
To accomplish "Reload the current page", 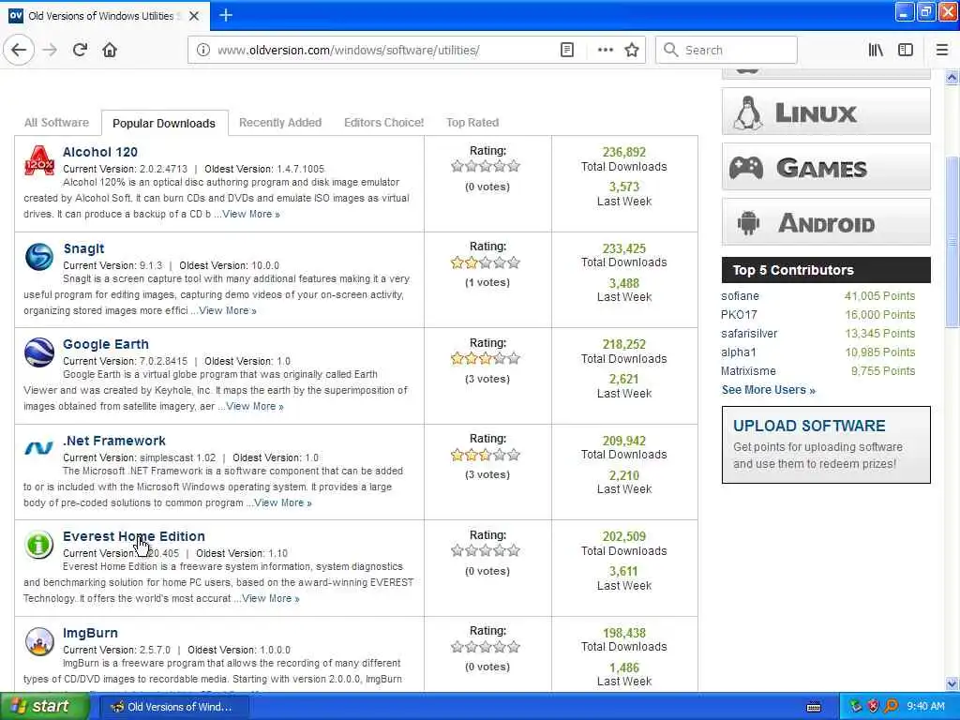I will coord(80,50).
